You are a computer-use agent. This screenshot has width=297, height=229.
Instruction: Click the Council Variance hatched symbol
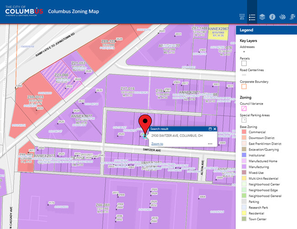point(244,108)
